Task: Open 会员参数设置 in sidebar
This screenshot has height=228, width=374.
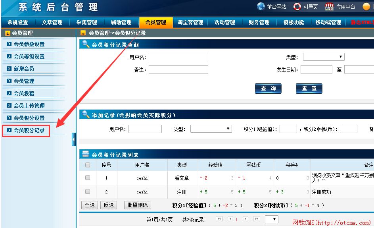Action: (29, 44)
